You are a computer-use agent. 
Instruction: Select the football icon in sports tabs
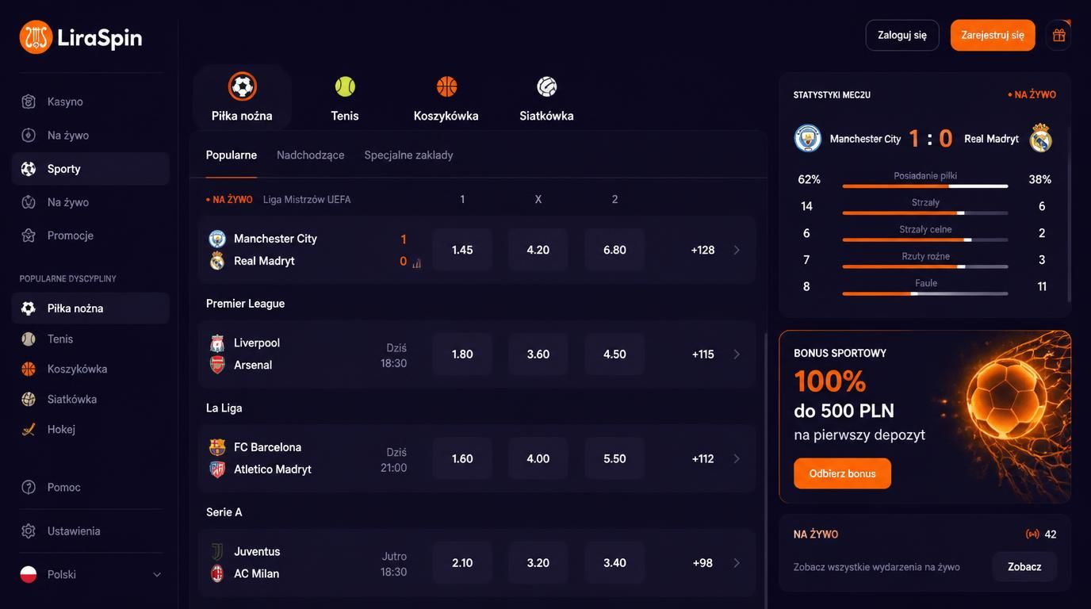[x=242, y=86]
